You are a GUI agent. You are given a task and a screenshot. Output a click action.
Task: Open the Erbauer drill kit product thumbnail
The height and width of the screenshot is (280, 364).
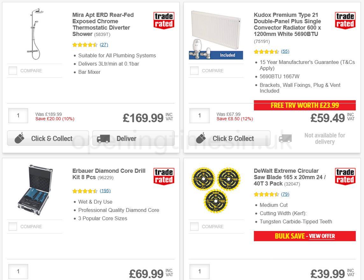pos(34,190)
